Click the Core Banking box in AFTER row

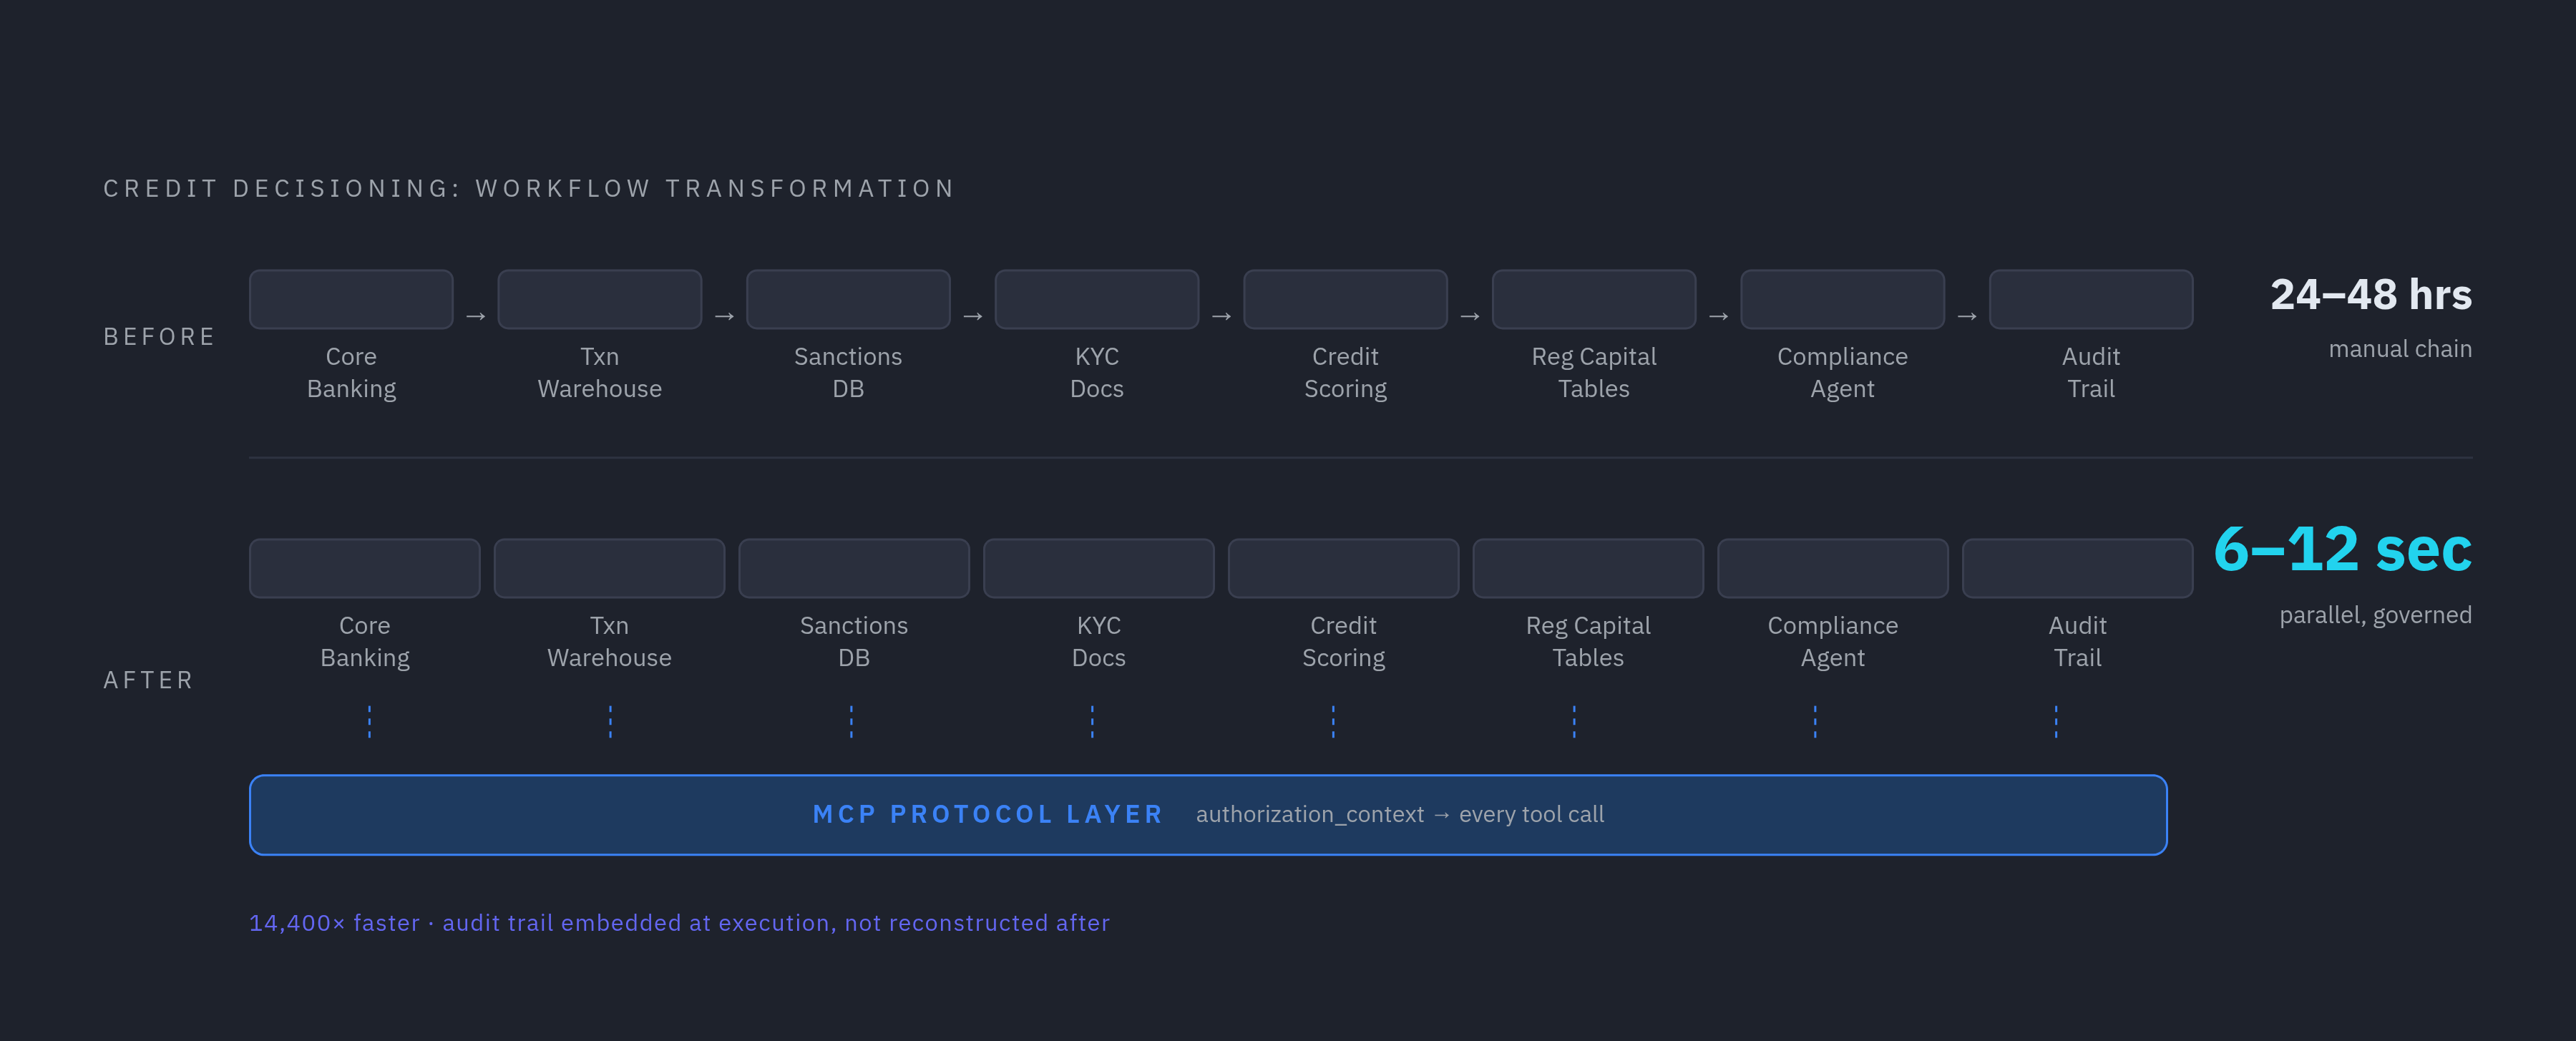coord(365,568)
